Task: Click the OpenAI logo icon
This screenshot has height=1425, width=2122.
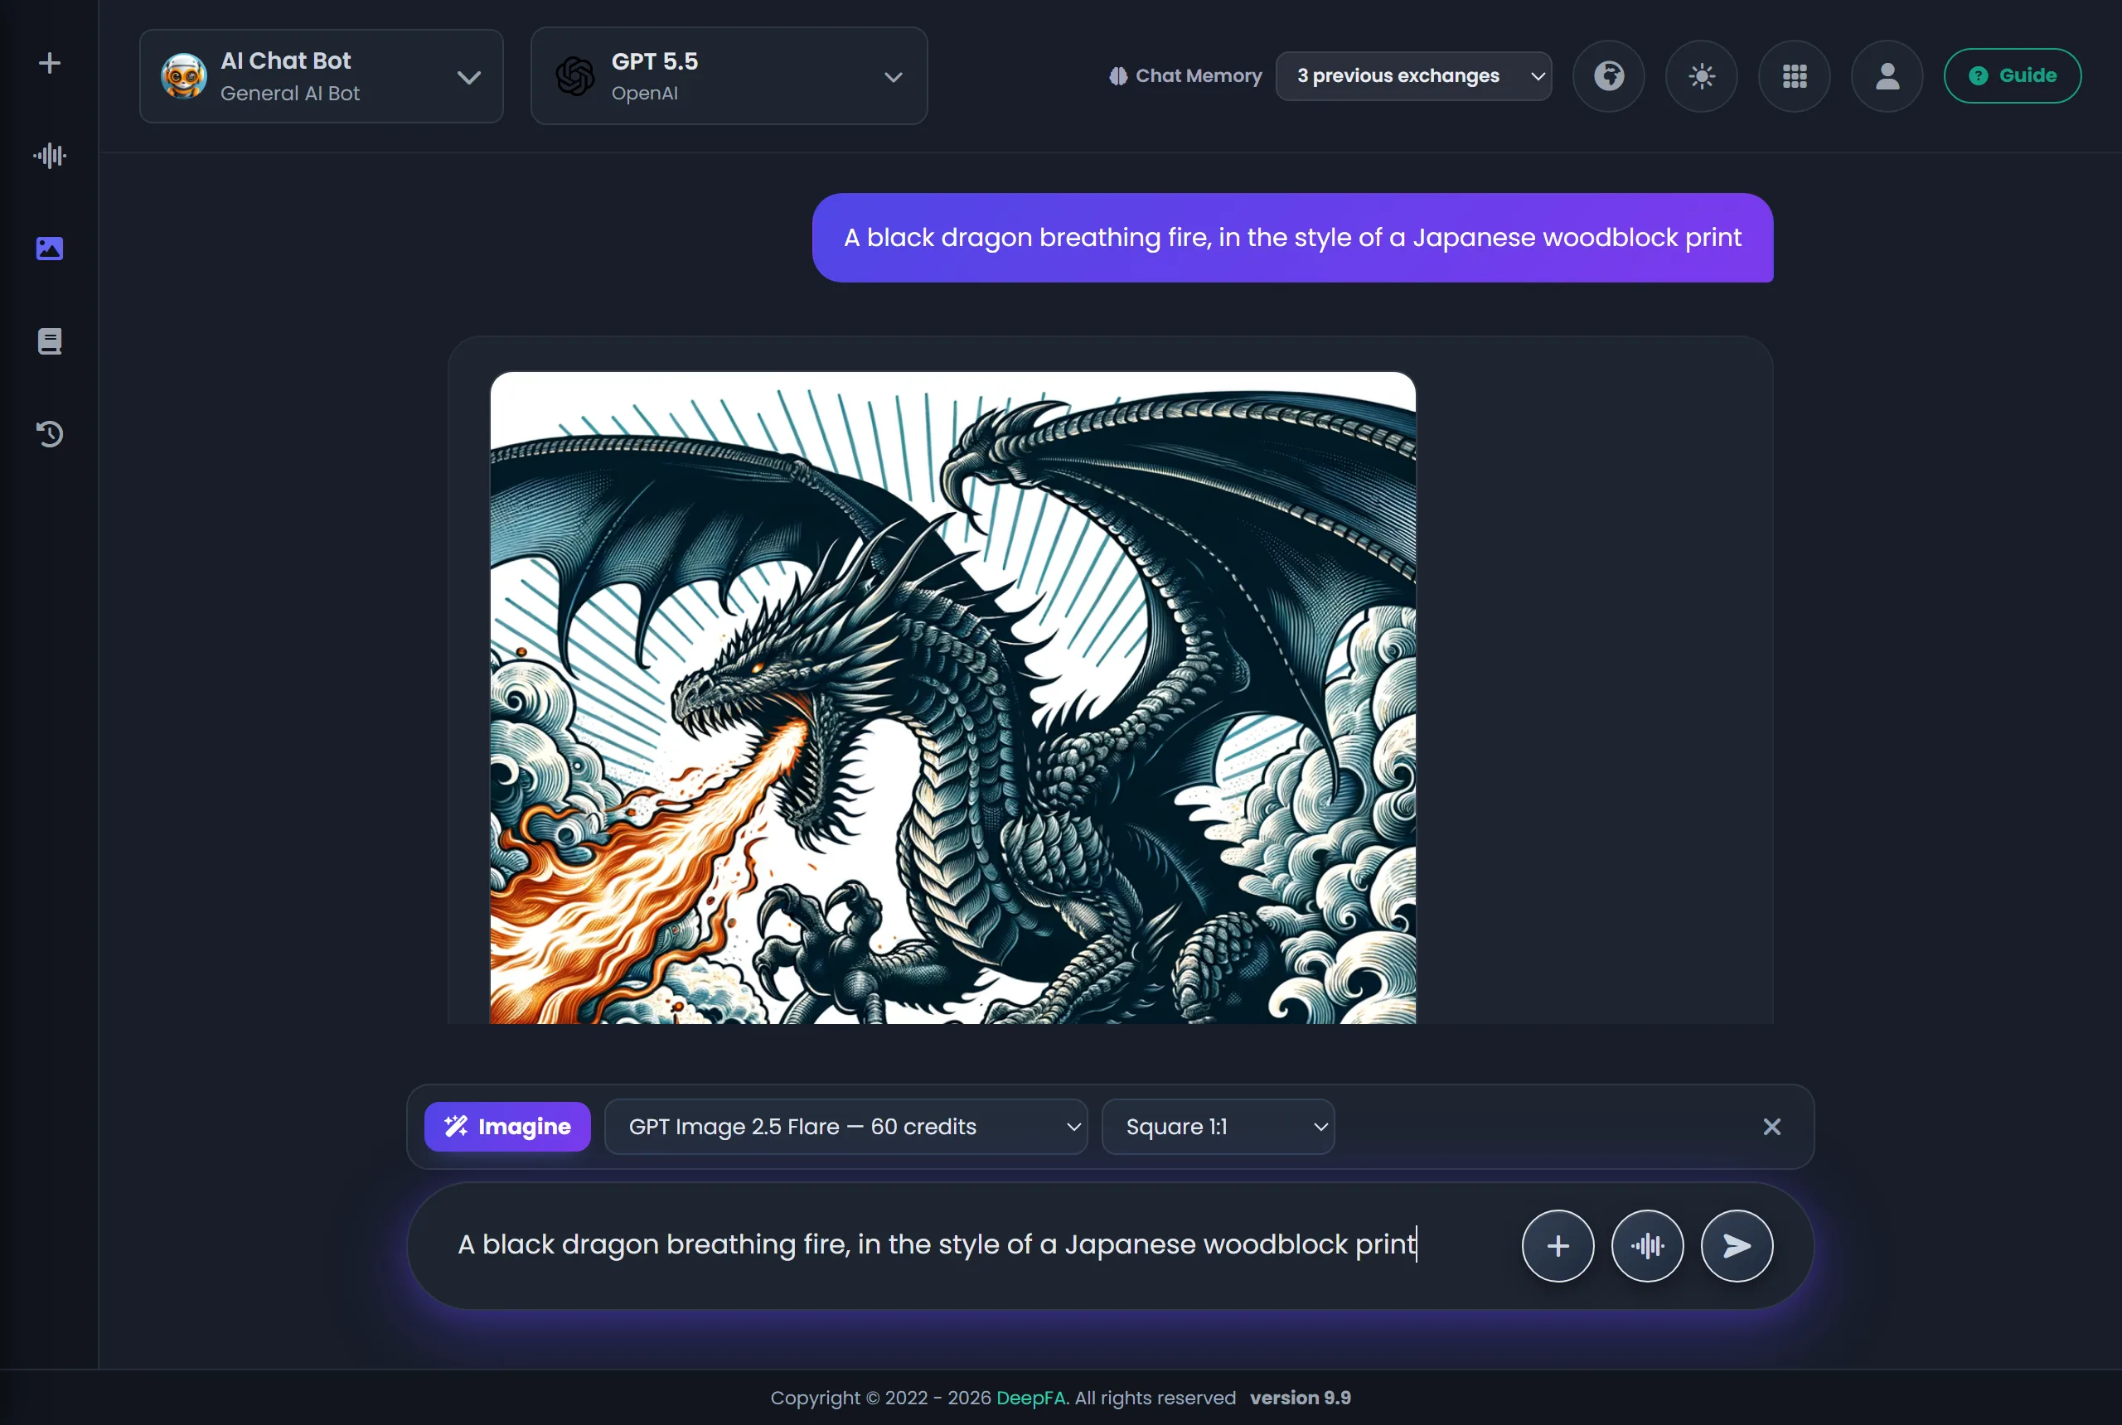Action: pos(574,76)
